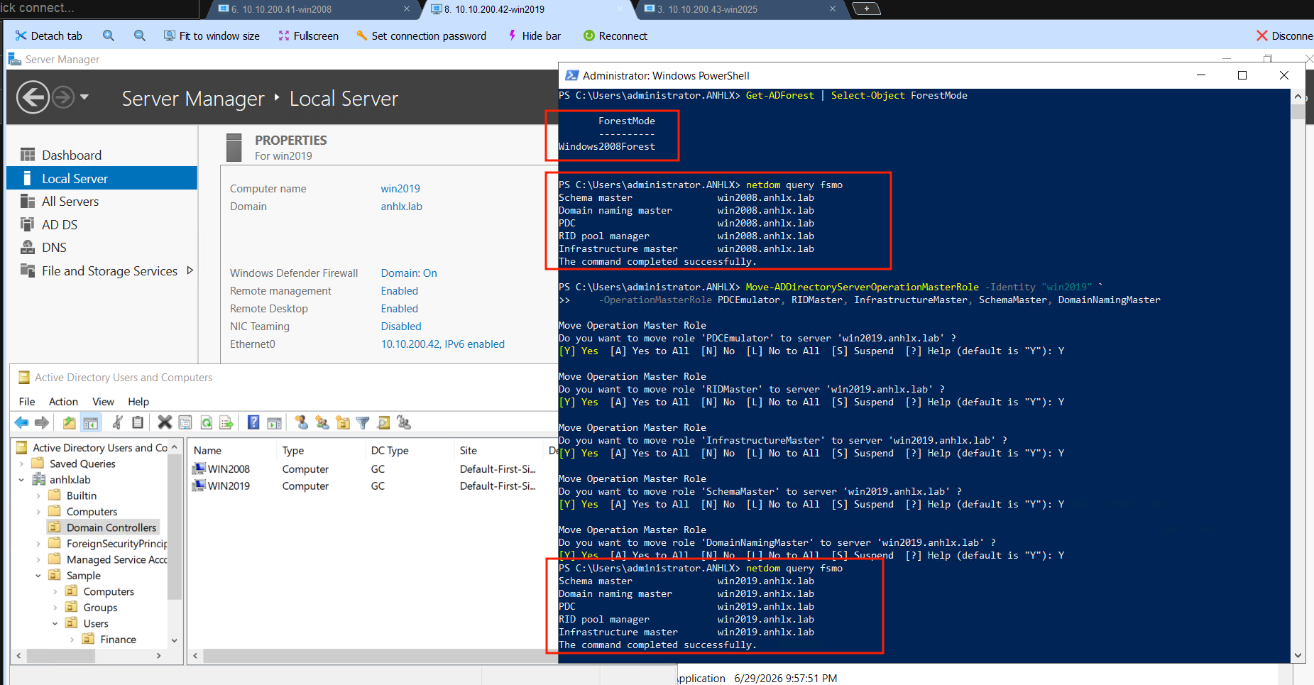Click Add to group icon in ADUC
Viewport: 1314px width, 685px height.
(x=404, y=423)
